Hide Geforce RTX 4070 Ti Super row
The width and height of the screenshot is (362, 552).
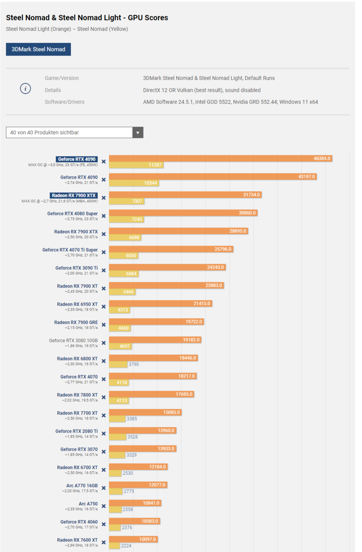point(104,252)
